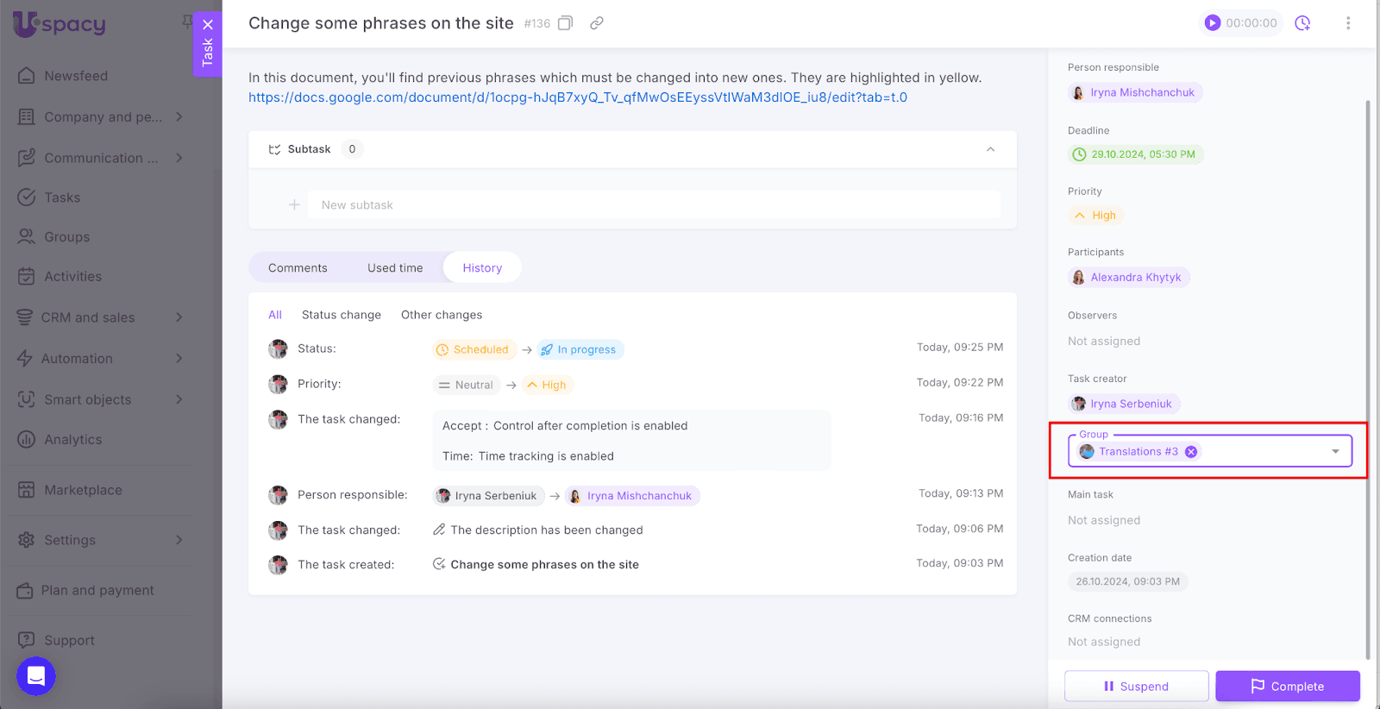The width and height of the screenshot is (1380, 709).
Task: Expand CRM and sales menu
Action: click(x=179, y=317)
